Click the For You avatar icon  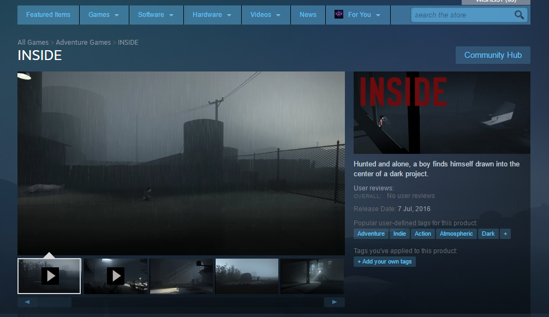(338, 14)
